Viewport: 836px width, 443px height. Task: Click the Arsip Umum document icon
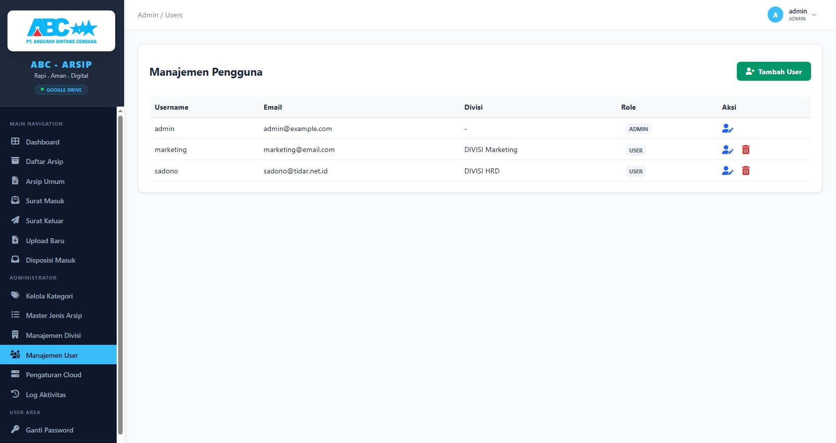point(15,181)
